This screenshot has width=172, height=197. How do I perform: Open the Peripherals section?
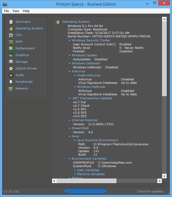[x=24, y=81]
